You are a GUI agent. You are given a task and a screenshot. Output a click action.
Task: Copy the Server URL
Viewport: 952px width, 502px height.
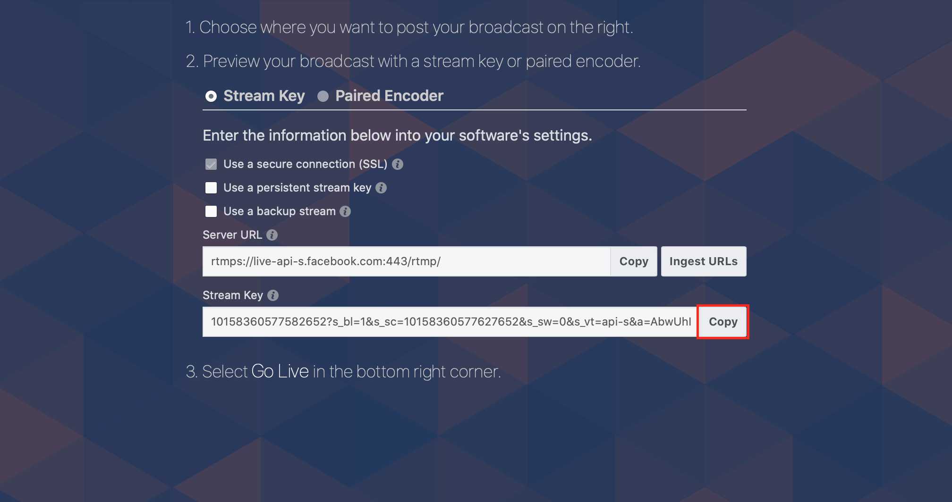tap(633, 261)
